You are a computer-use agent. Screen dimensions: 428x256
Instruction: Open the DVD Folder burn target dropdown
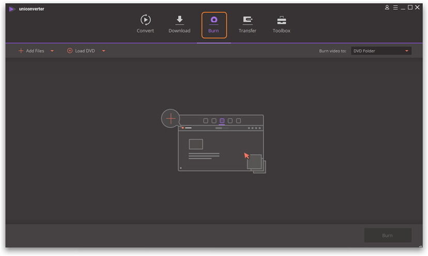tap(381, 51)
